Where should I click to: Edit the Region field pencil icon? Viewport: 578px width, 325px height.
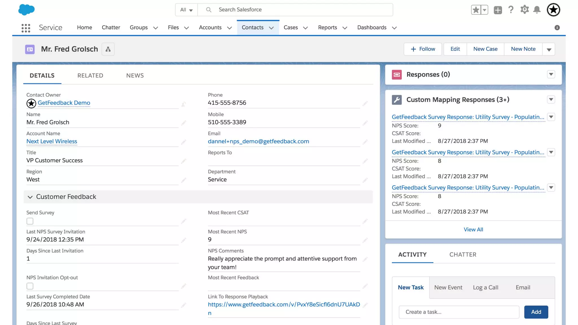[183, 180]
